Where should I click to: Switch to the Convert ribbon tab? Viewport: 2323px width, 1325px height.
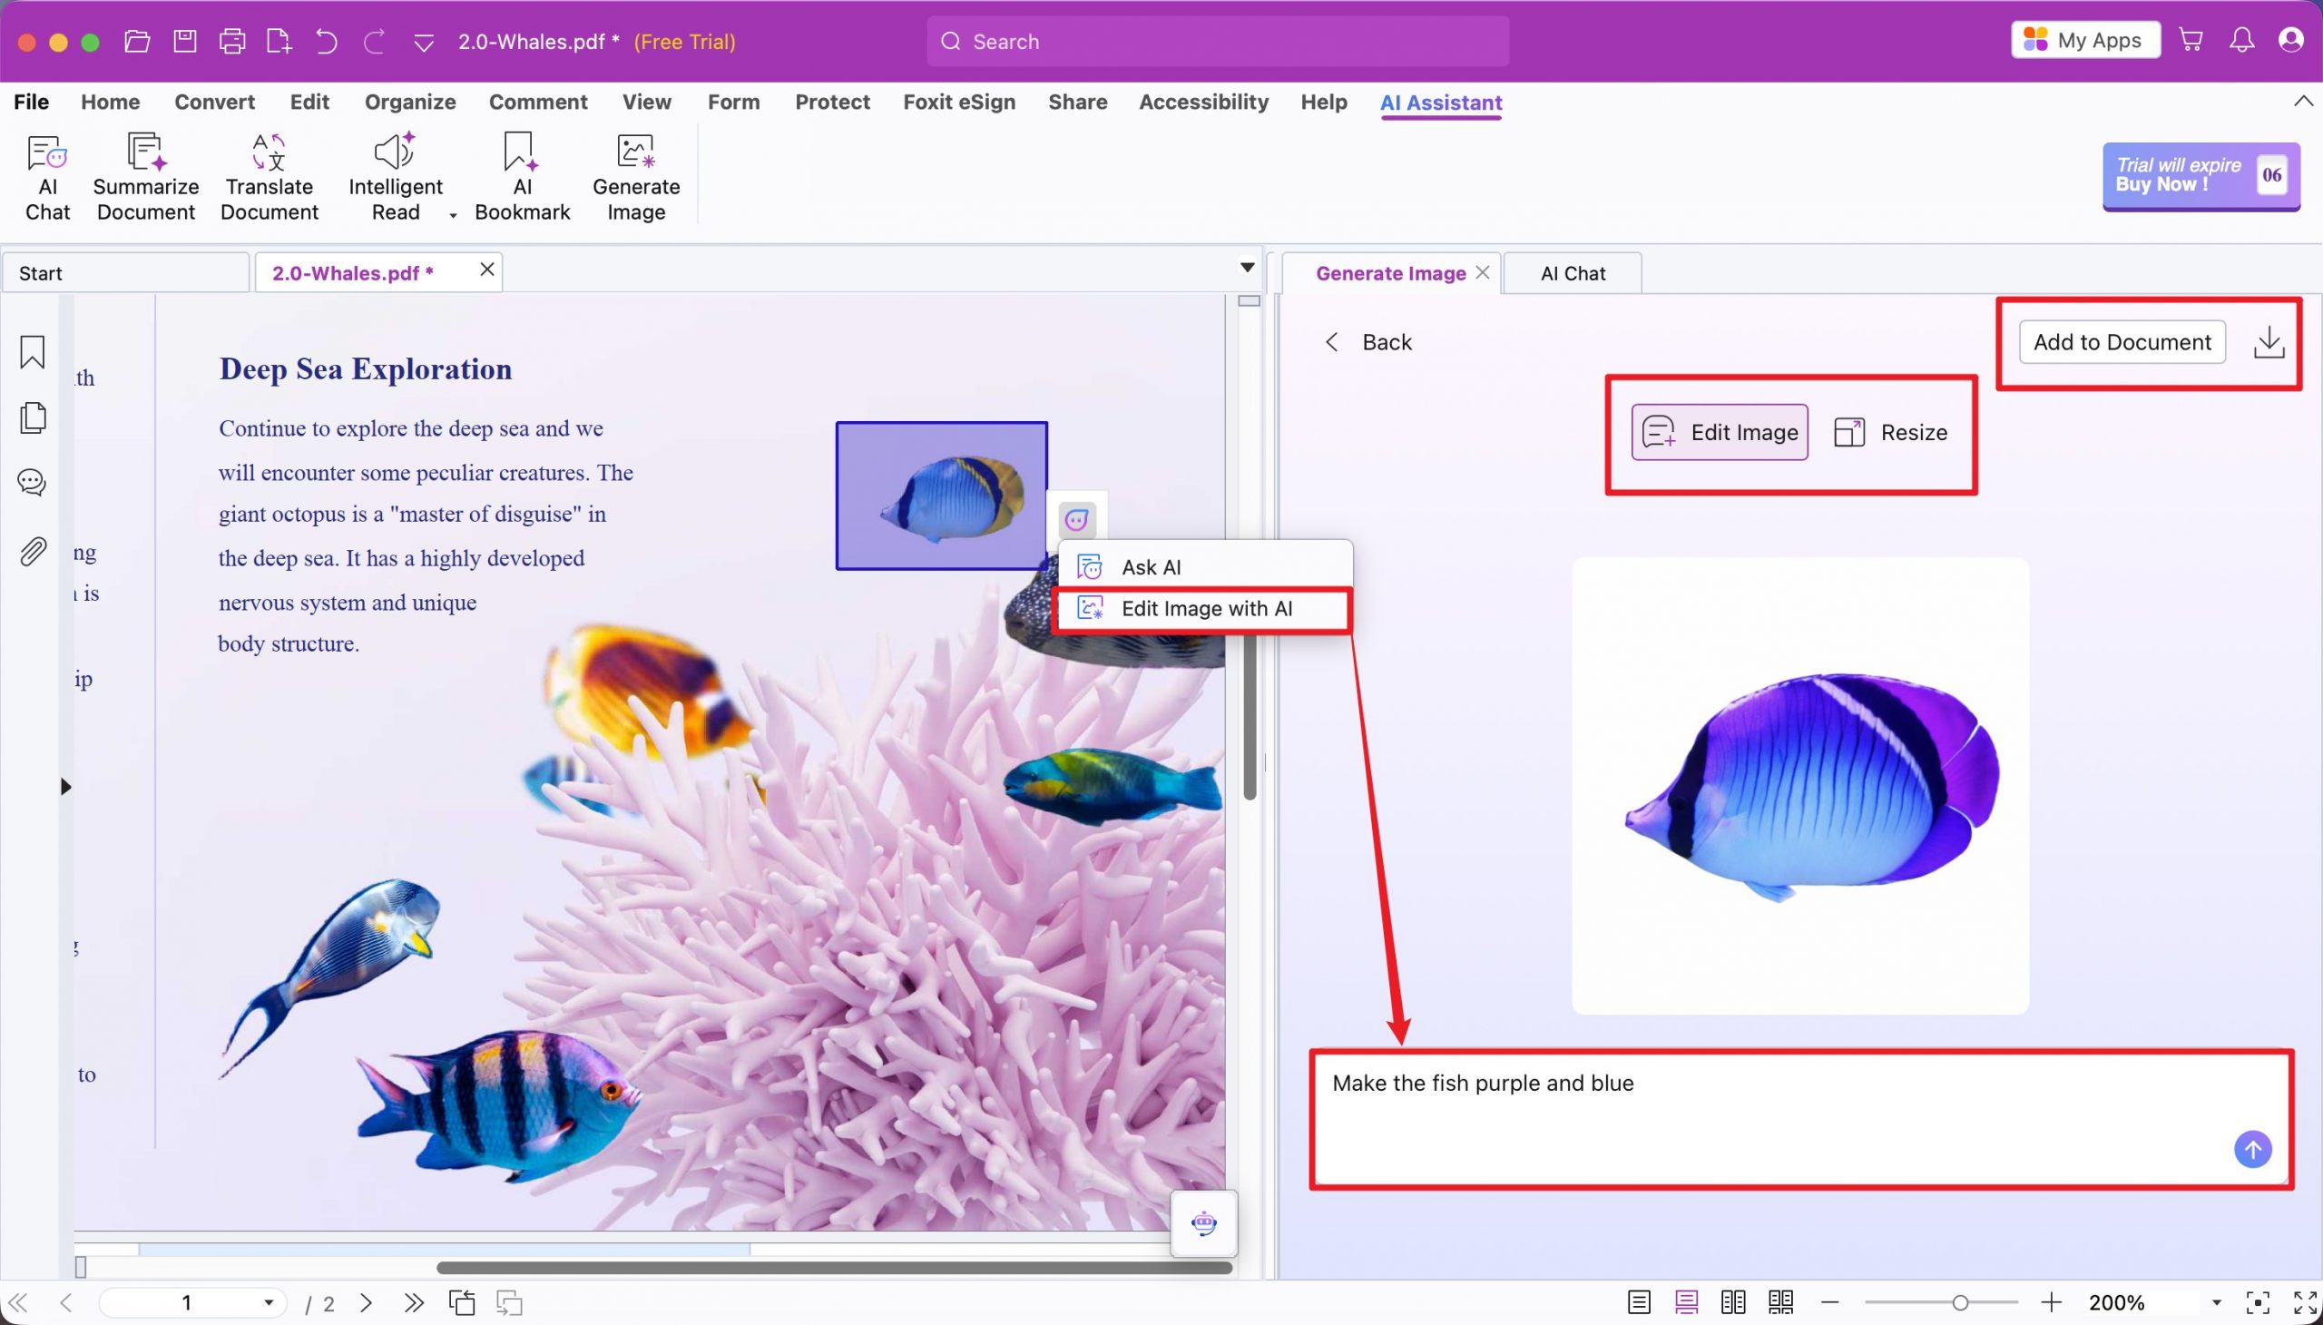pyautogui.click(x=215, y=102)
